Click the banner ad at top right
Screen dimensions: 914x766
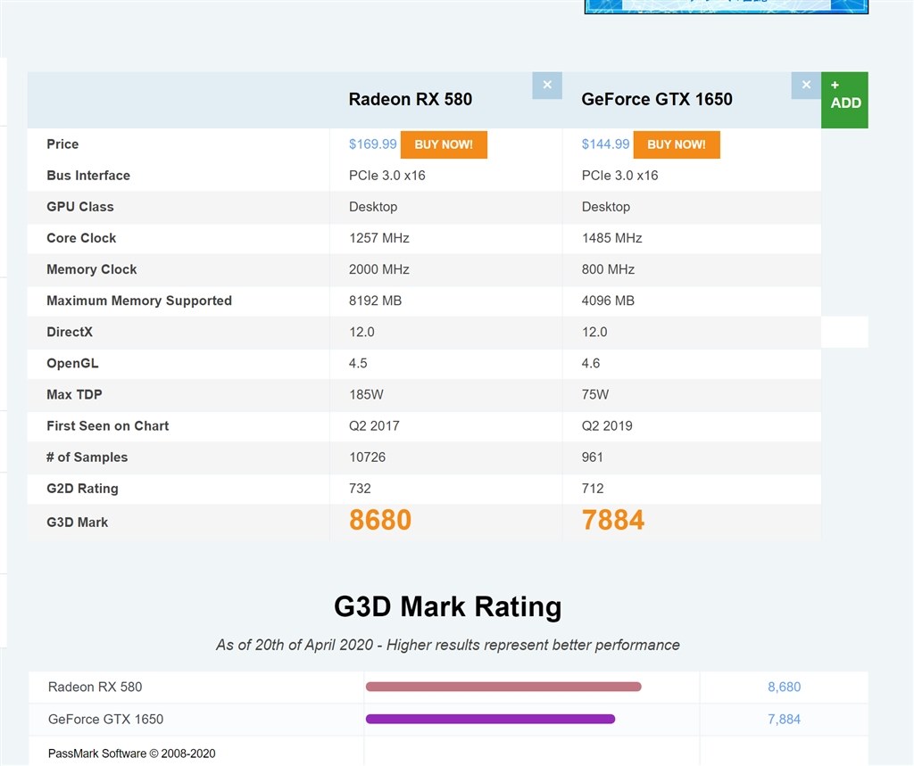pos(727,6)
